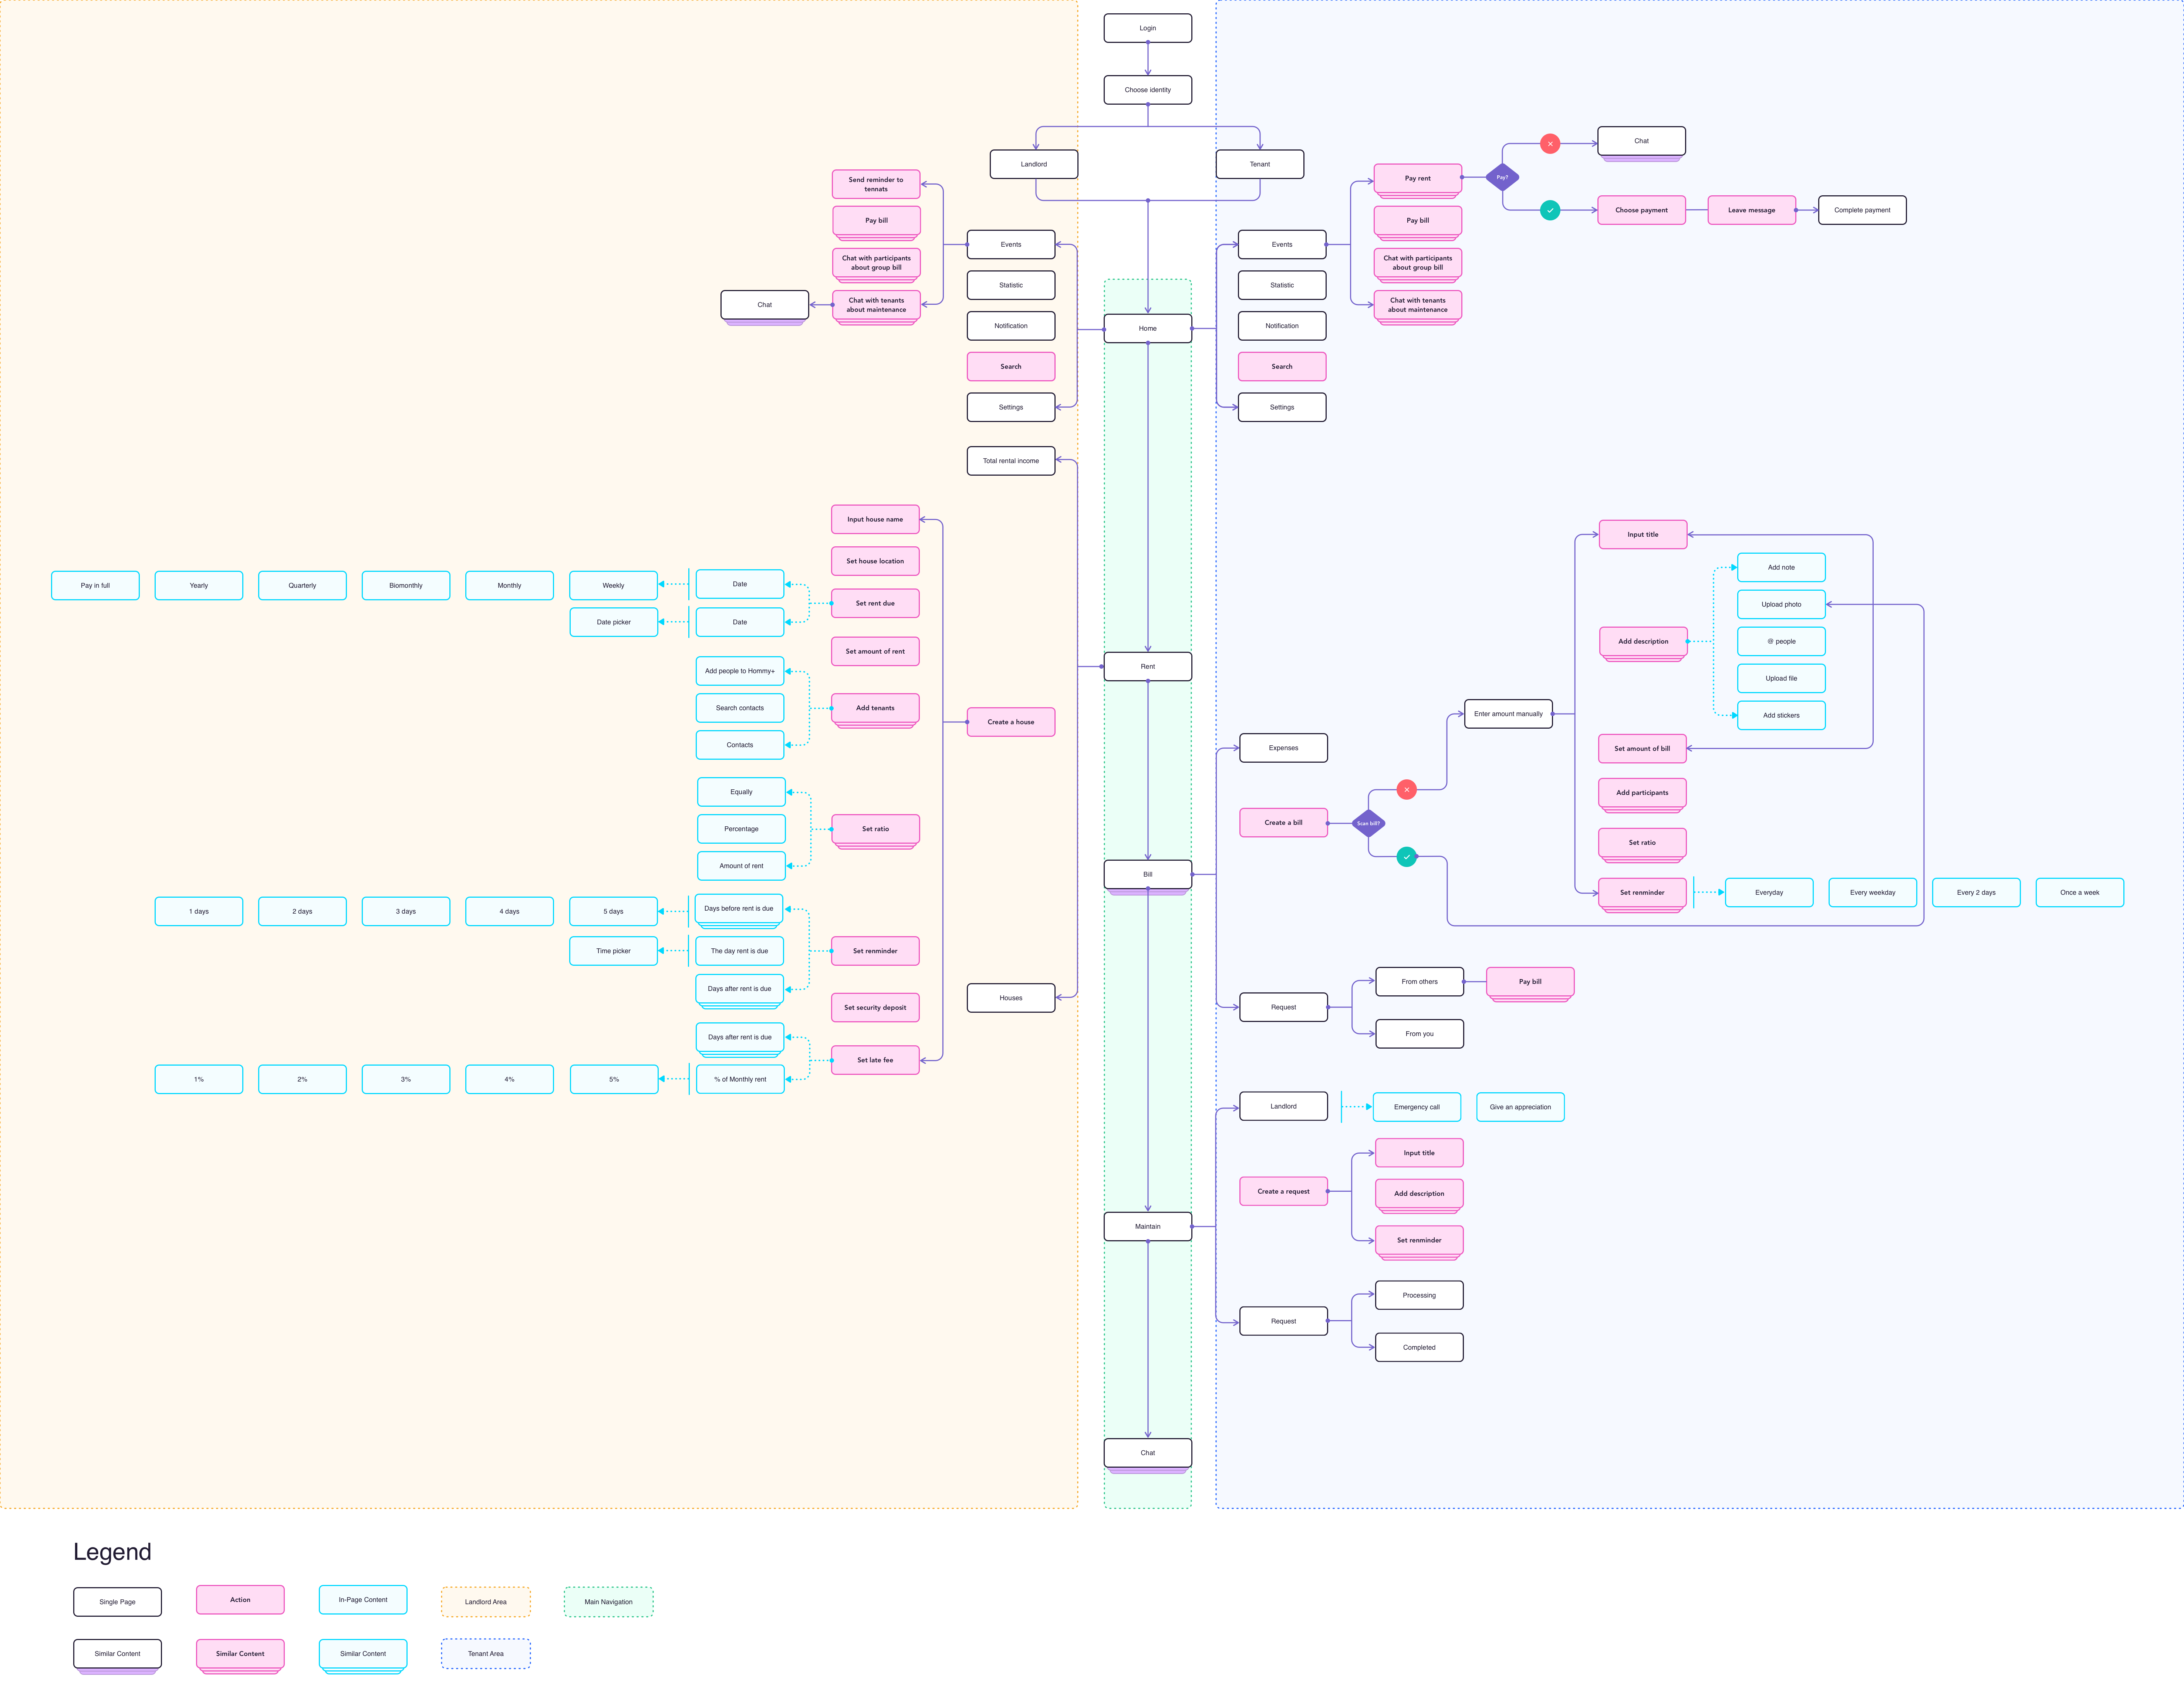Click the Input house name action

(x=875, y=519)
